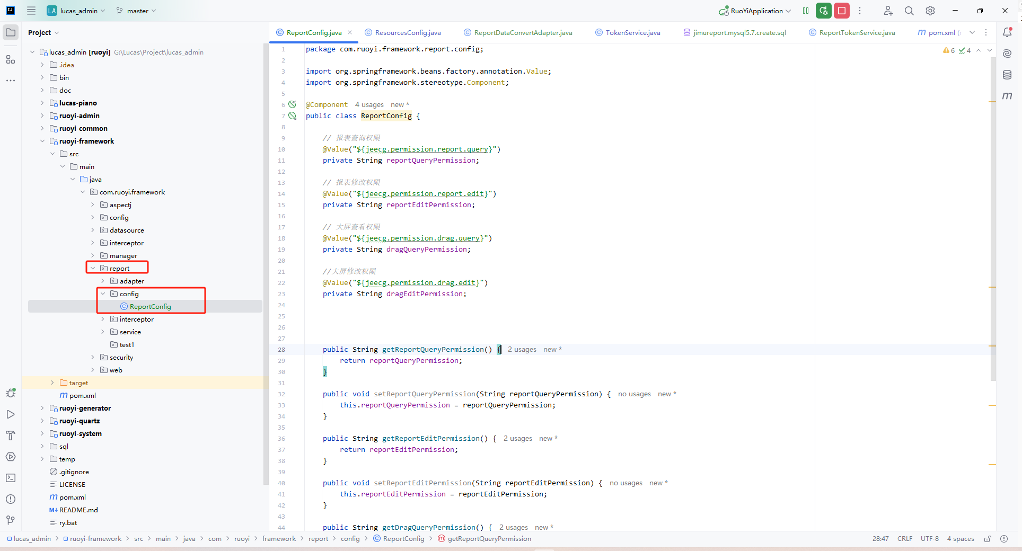Switch to TokenService.java tab

pos(628,32)
